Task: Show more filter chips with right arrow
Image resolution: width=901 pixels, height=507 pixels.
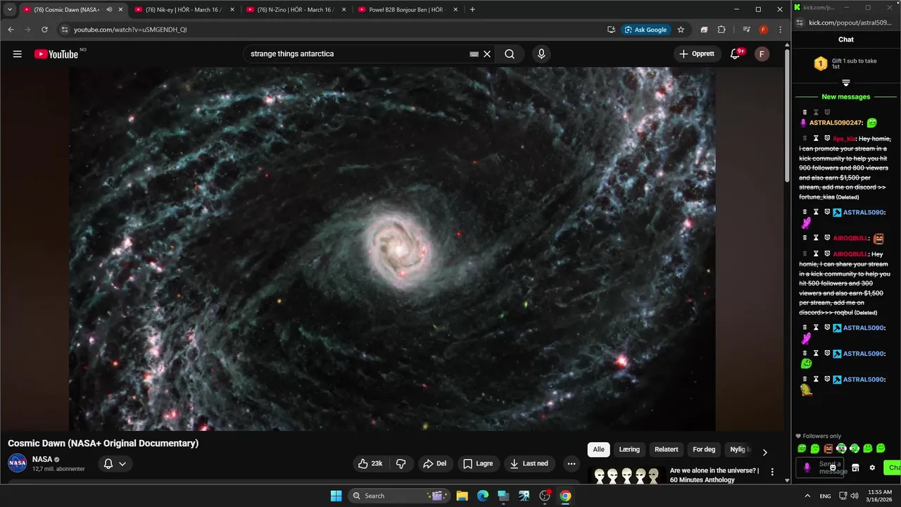Action: [765, 452]
